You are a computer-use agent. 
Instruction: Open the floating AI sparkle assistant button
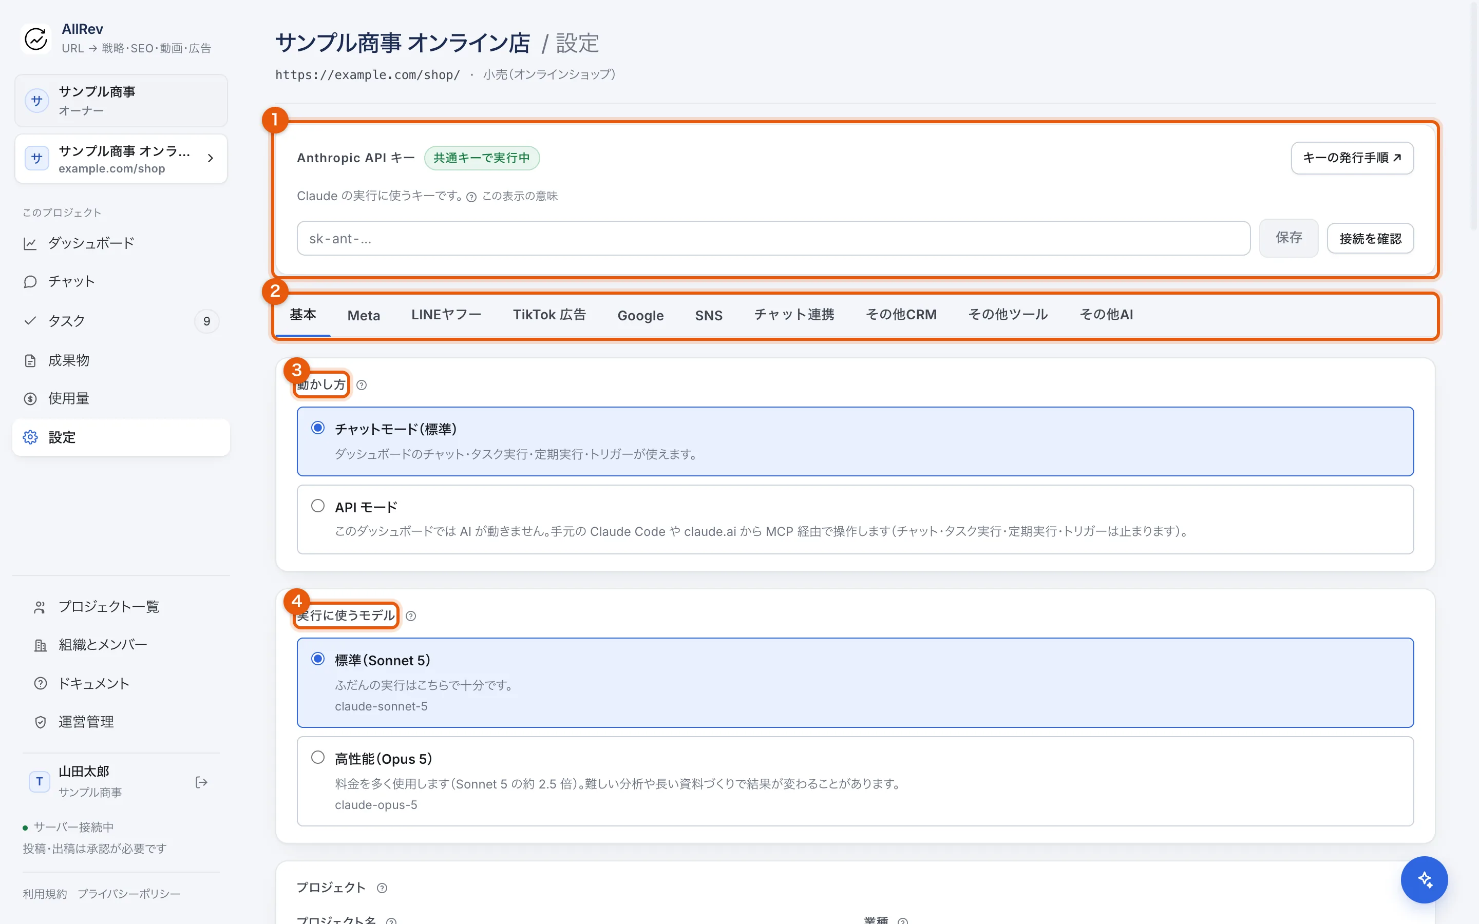tap(1424, 879)
